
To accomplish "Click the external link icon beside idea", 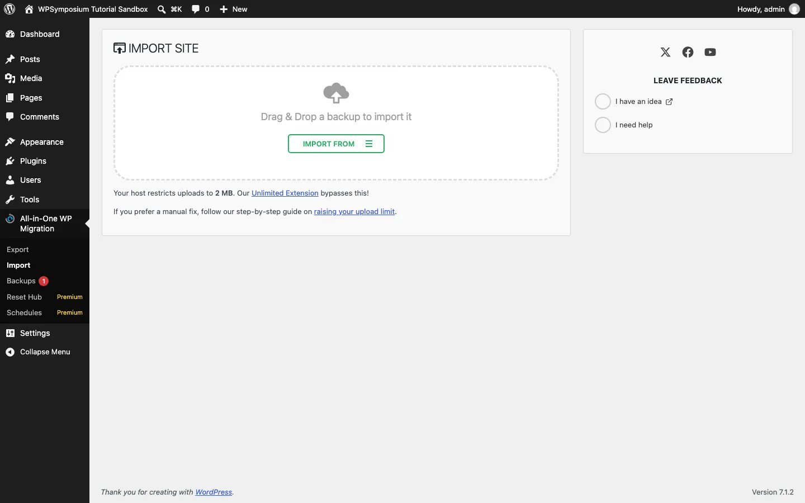I will 670,102.
